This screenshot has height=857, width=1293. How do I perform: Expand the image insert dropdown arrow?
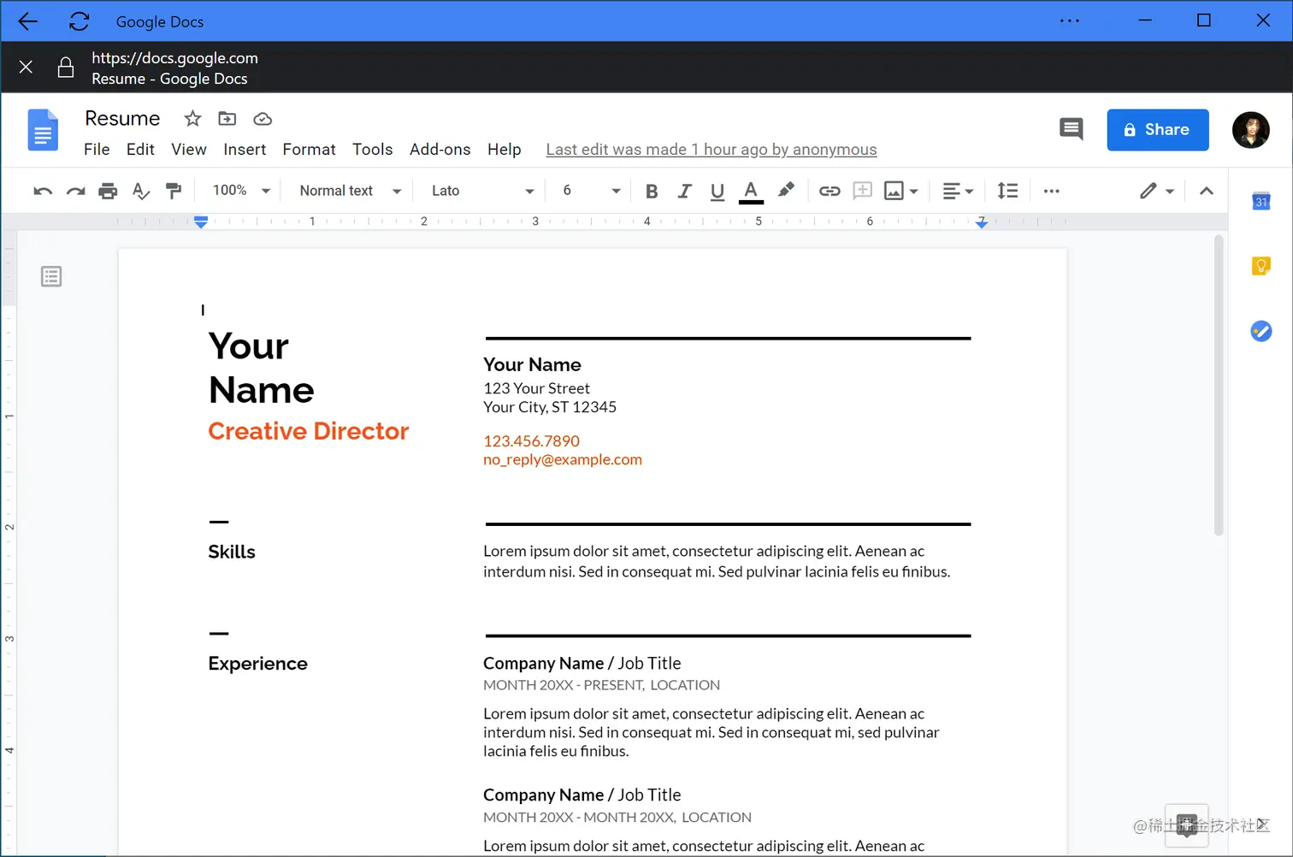click(914, 192)
